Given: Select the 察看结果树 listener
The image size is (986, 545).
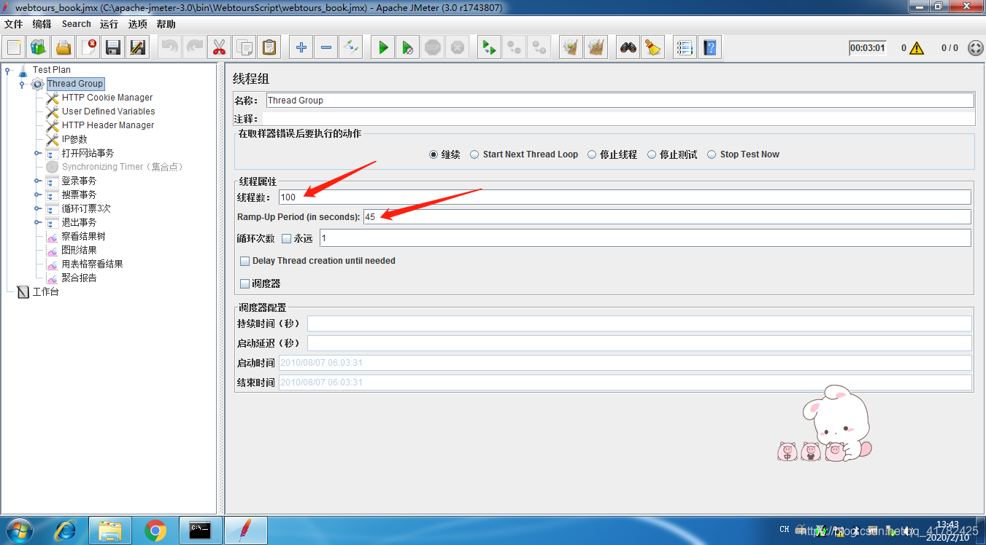Looking at the screenshot, I should click(x=83, y=236).
